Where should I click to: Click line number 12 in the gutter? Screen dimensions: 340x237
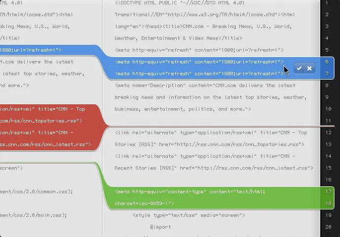tap(328, 133)
